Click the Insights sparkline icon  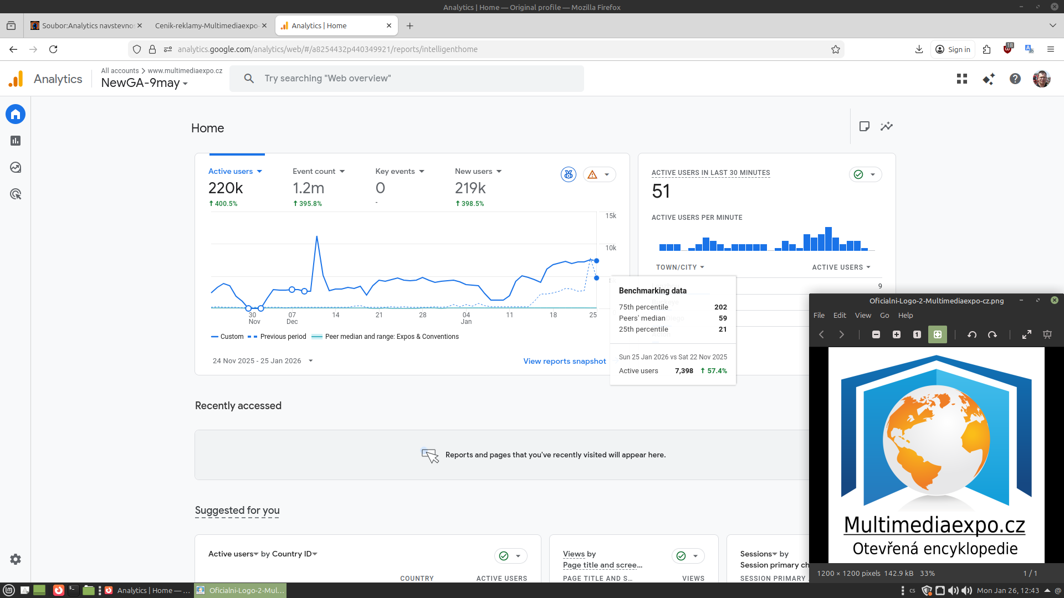887,126
